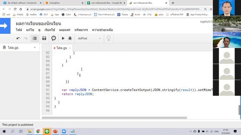The width and height of the screenshot is (241, 135).
Task: Open the notification center icon
Action: (x=235, y=131)
